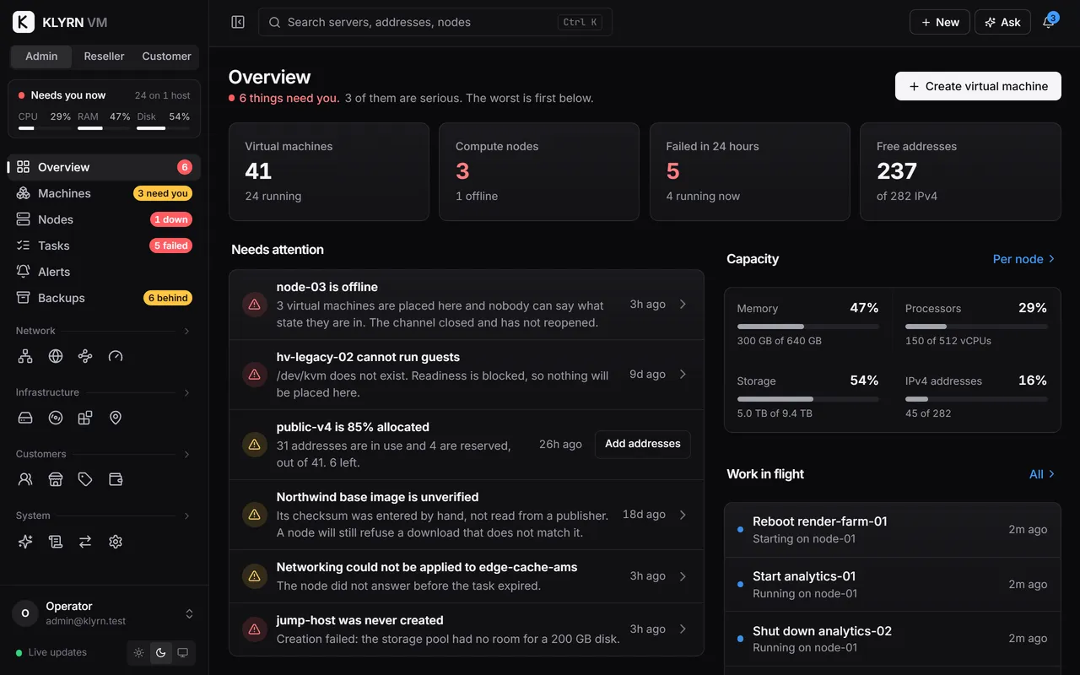Click the Memory capacity progress bar
Image resolution: width=1080 pixels, height=675 pixels.
coord(807,327)
